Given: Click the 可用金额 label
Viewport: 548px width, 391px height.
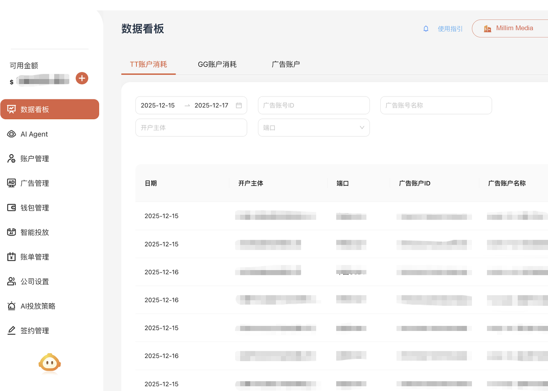Looking at the screenshot, I should tap(24, 65).
